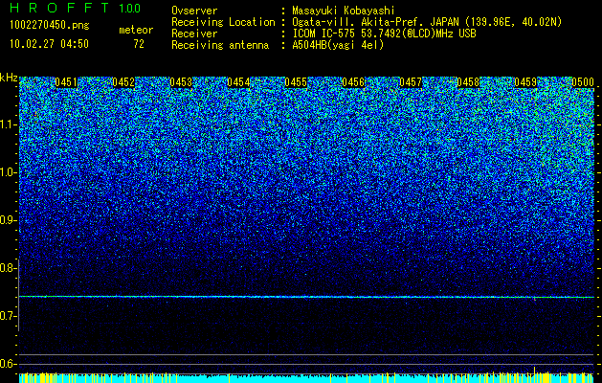Click the HROFFT 1.0.0 title text

coord(76,8)
